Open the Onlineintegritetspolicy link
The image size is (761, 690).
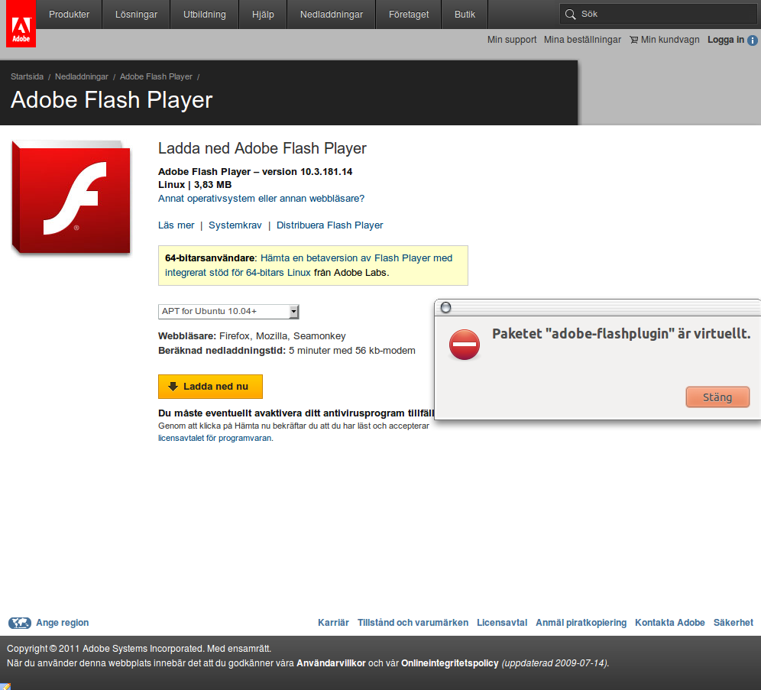(450, 663)
